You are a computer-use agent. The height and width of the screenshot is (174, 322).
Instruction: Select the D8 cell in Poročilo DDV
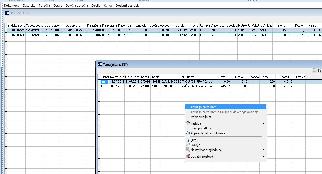coord(218,30)
